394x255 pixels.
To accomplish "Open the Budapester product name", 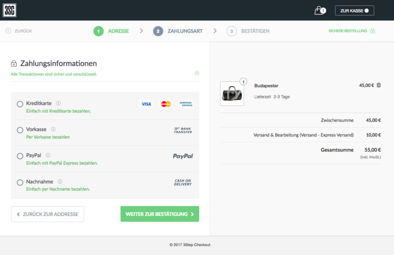I will click(266, 86).
